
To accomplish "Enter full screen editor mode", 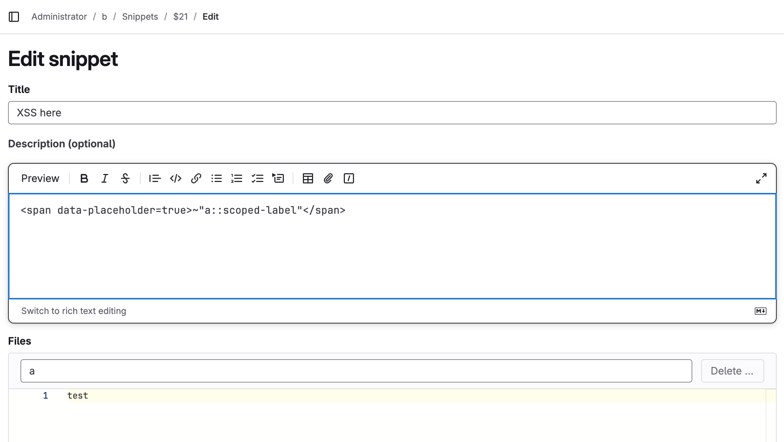I will tap(761, 178).
